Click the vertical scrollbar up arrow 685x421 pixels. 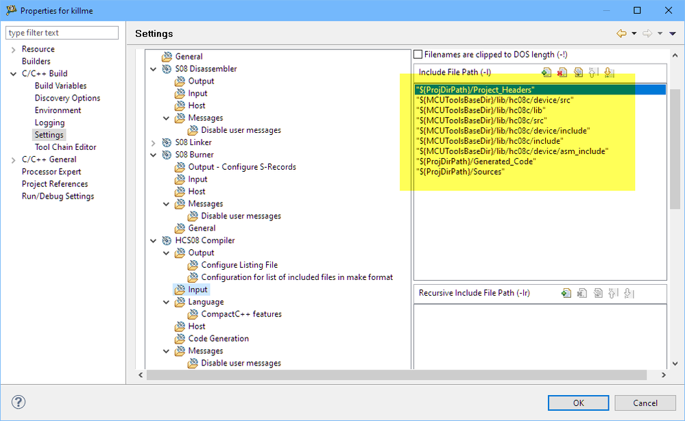point(675,55)
